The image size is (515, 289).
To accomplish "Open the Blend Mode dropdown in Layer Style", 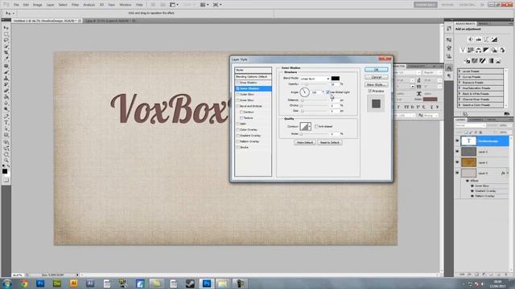I will (x=315, y=79).
